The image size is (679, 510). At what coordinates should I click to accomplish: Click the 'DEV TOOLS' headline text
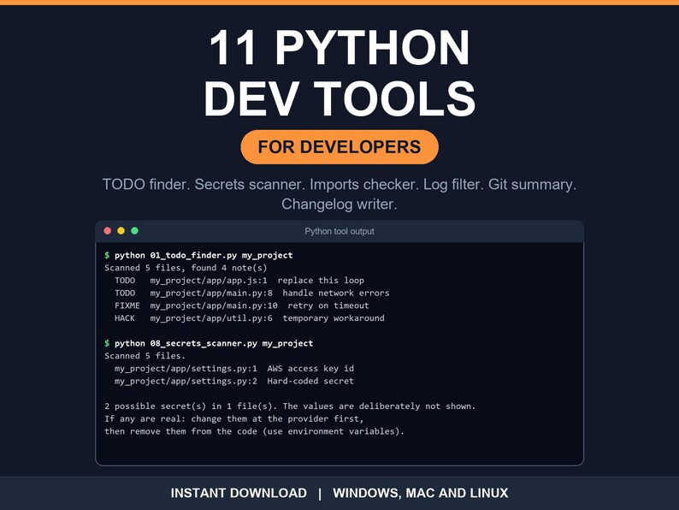tap(339, 98)
